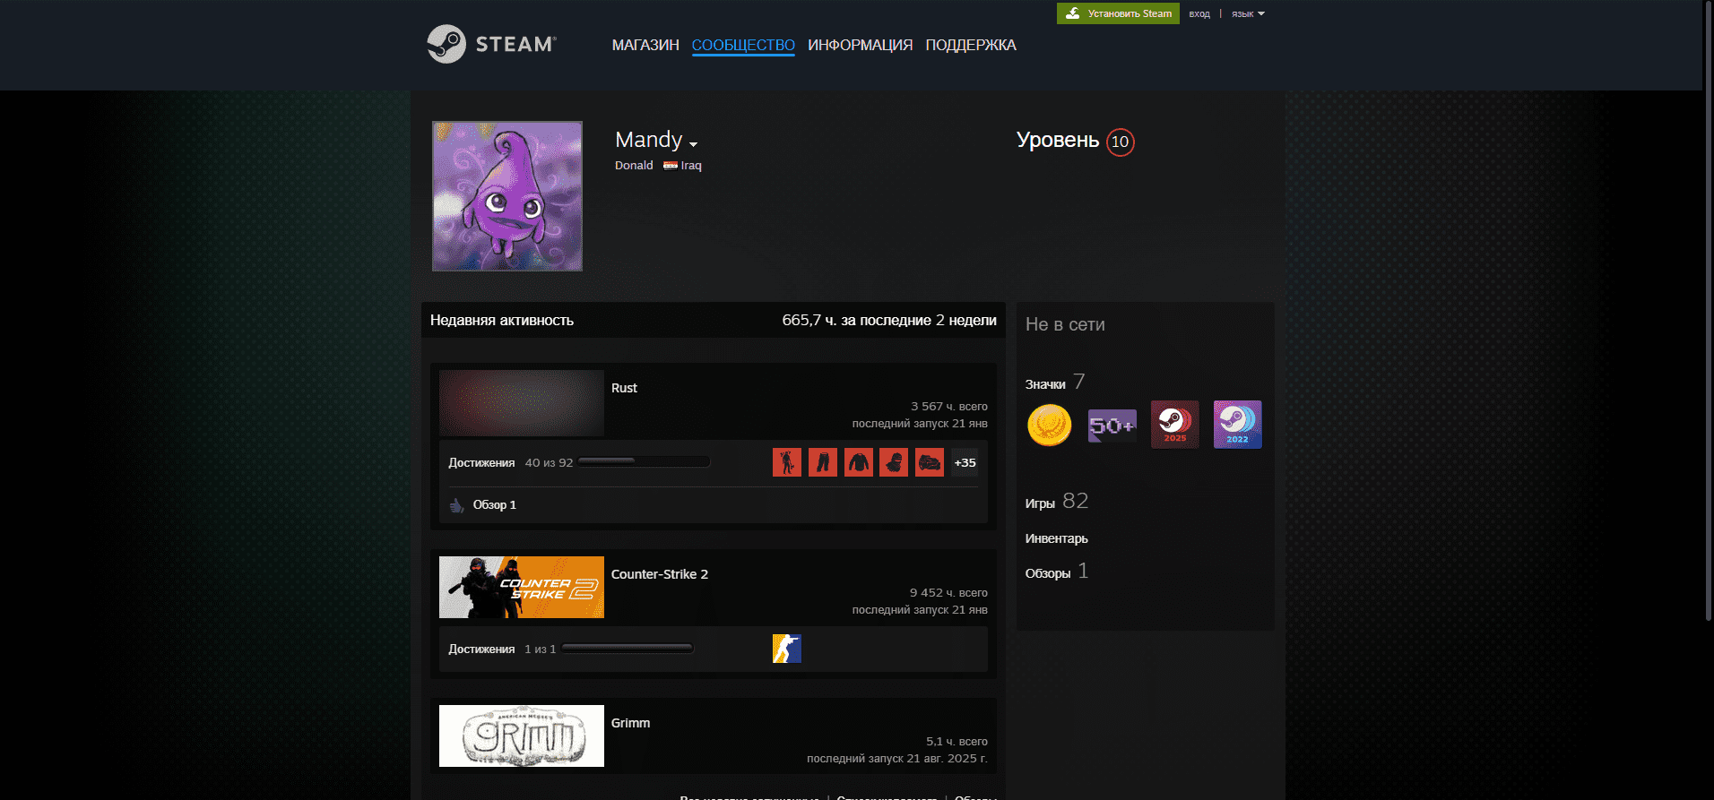Image resolution: width=1714 pixels, height=800 pixels.
Task: Click Counter-Strike 2 Достижения link
Action: pyautogui.click(x=481, y=649)
